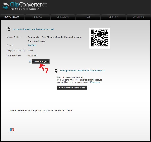Click the download arrow icon beside Télécharger
Image resolution: width=151 pixels, height=142 pixels.
point(30,61)
